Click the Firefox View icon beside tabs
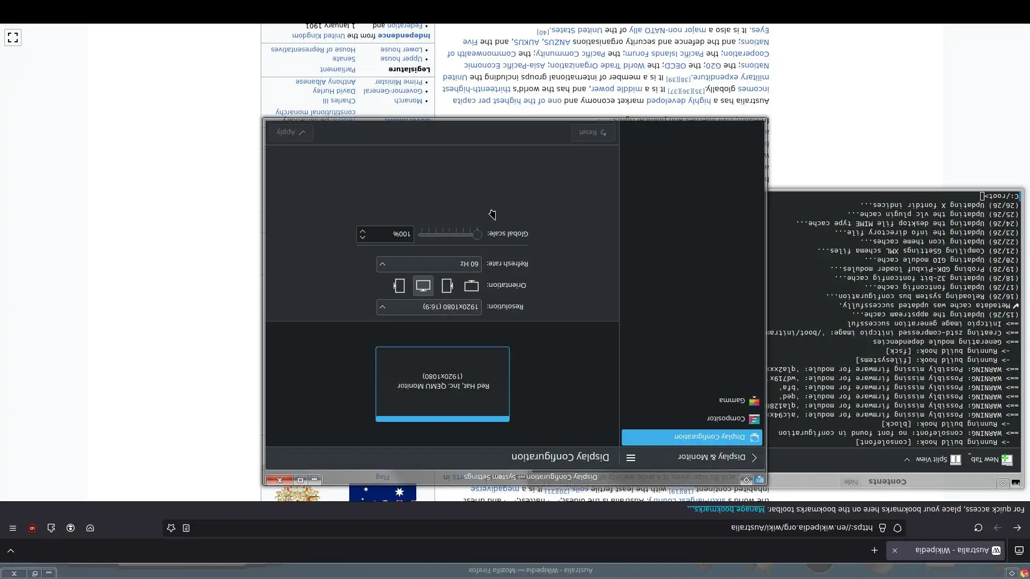Image resolution: width=1030 pixels, height=579 pixels. (x=1019, y=550)
